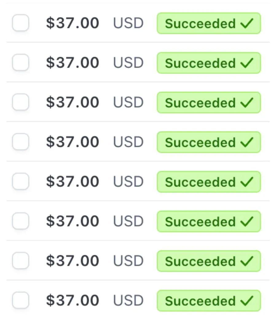Click the sixth row's success checkmark icon
This screenshot has width=275, height=317.
(x=247, y=221)
